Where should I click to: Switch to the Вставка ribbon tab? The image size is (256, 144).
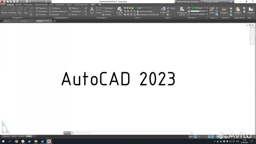tap(18, 5)
